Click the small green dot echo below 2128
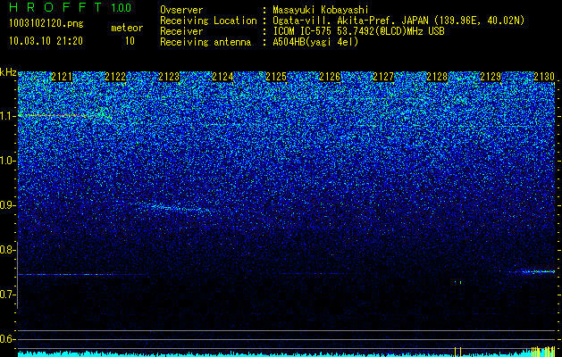Viewport: 562px width, 357px height. (x=458, y=282)
